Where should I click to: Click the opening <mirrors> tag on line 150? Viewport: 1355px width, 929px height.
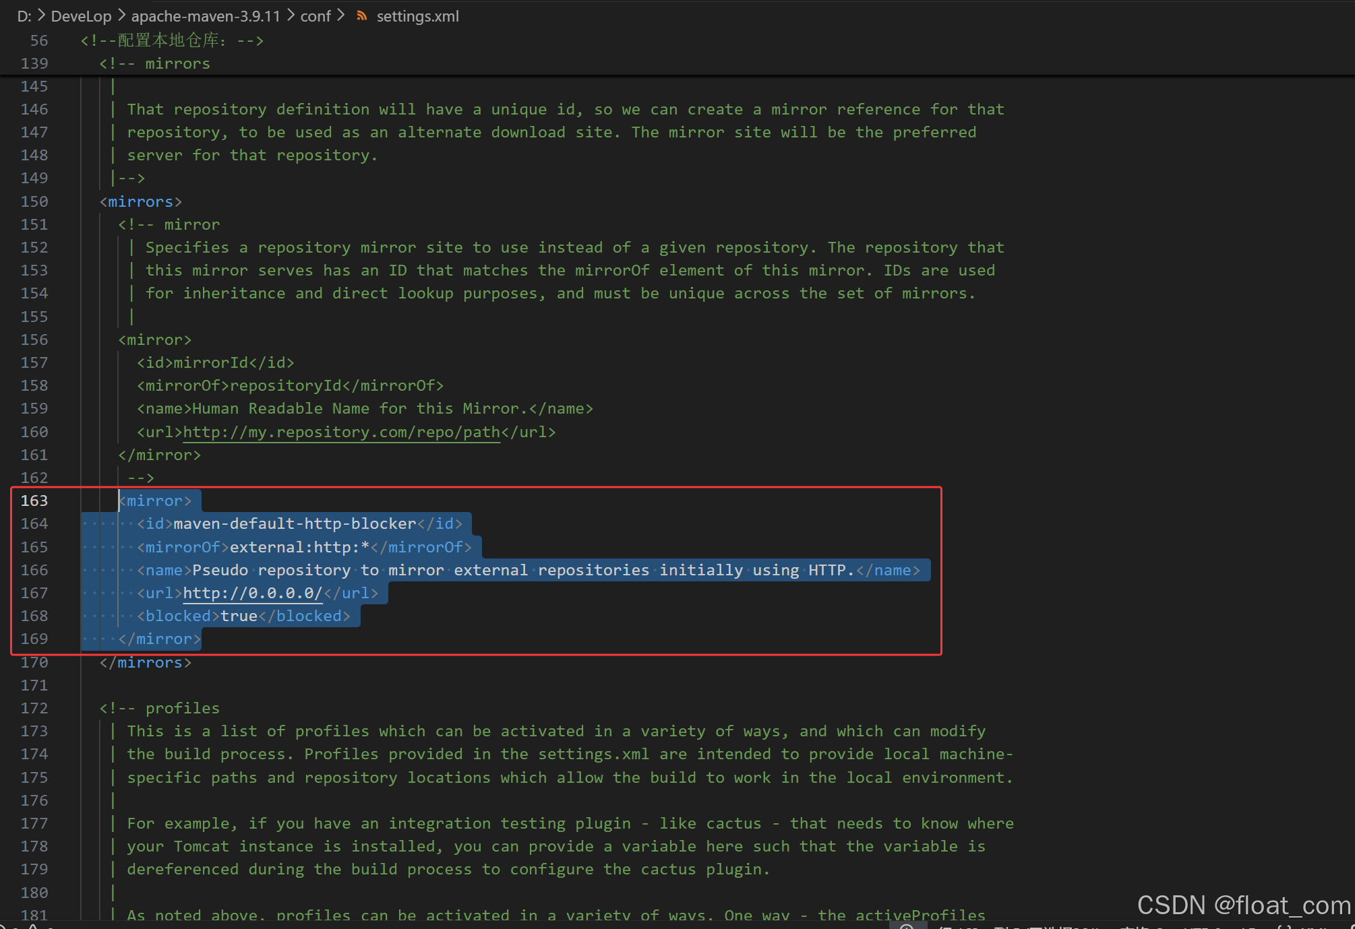140,201
